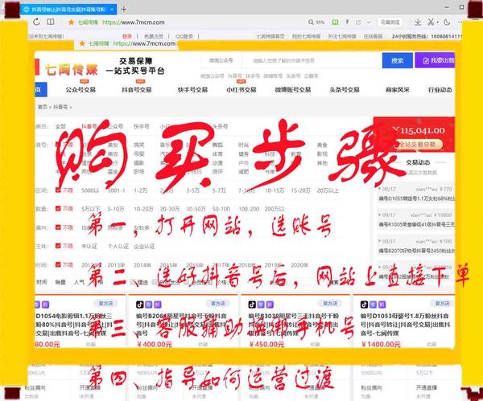Image resolution: width=483 pixels, height=401 pixels.
Task: Select 2020年 filter option
Action: [299, 264]
